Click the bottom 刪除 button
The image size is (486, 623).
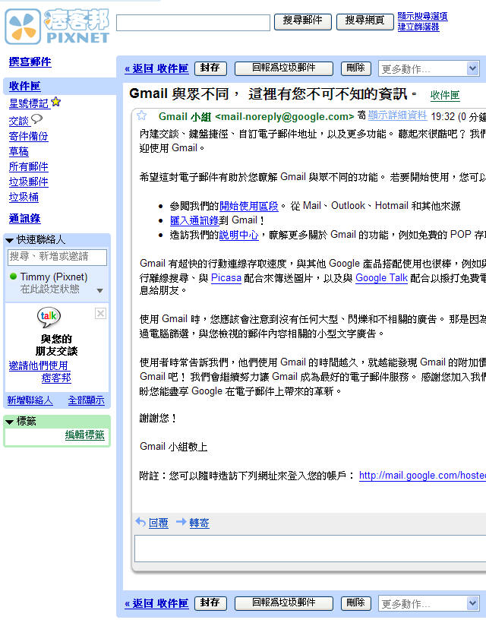click(355, 603)
